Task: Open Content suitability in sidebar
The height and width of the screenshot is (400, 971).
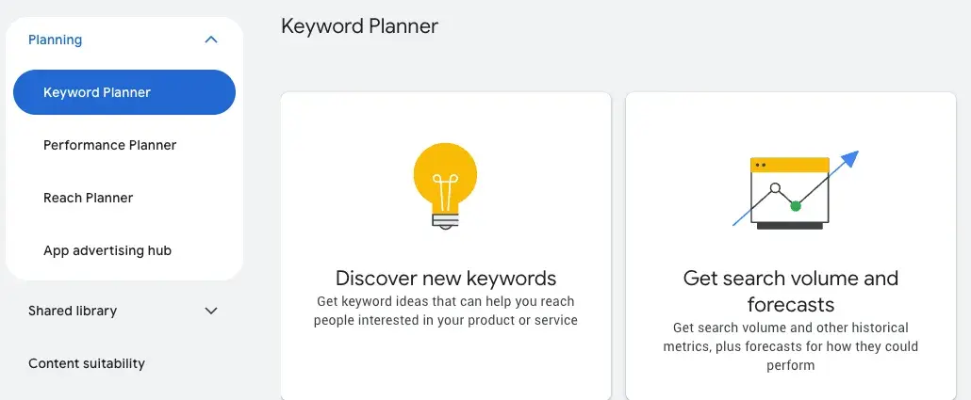Action: point(87,363)
